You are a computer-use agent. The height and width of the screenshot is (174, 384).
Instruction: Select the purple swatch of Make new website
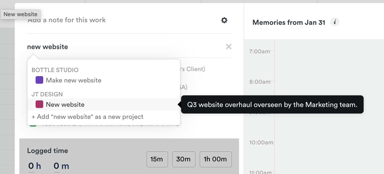click(x=39, y=80)
